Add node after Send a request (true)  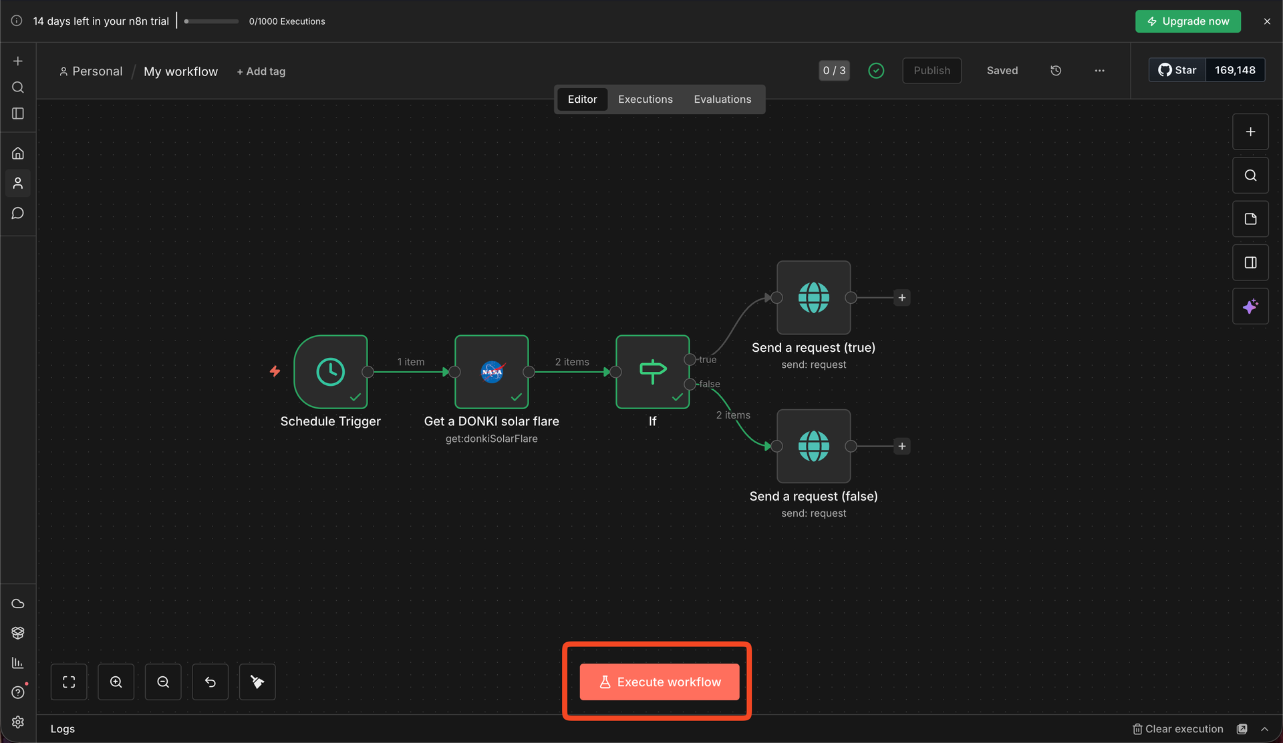point(902,298)
